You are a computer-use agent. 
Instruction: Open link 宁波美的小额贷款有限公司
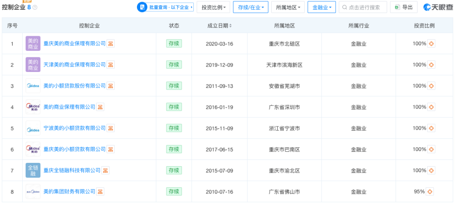(74, 128)
